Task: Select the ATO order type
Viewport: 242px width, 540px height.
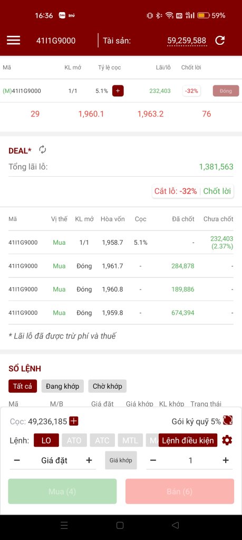Action: click(x=74, y=440)
